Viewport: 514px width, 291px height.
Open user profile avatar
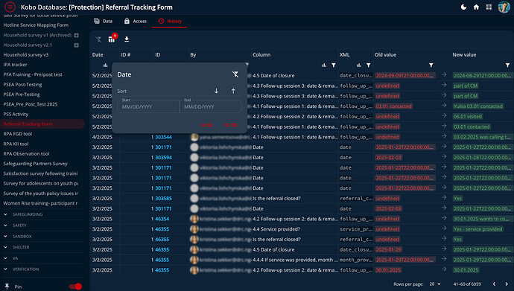pyautogui.click(x=504, y=7)
